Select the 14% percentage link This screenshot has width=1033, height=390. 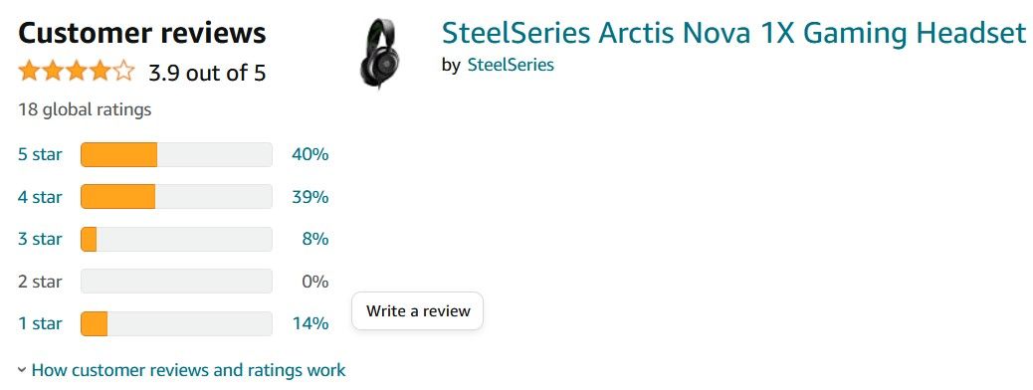click(x=310, y=323)
